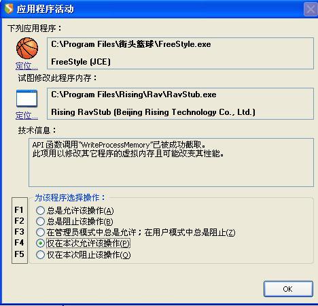The width and height of the screenshot is (318, 306).
Task: Close the 应用程序活动 dialog window
Action: click(x=311, y=10)
